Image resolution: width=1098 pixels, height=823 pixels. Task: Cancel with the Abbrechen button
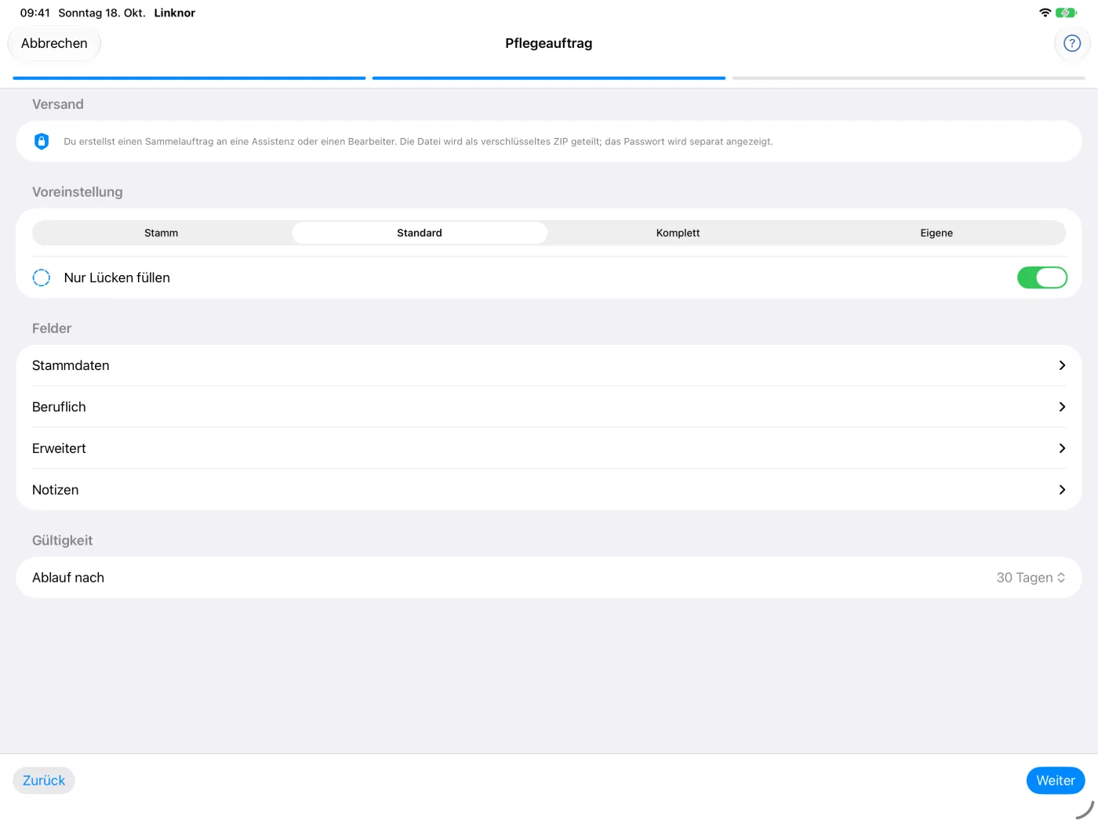click(54, 43)
